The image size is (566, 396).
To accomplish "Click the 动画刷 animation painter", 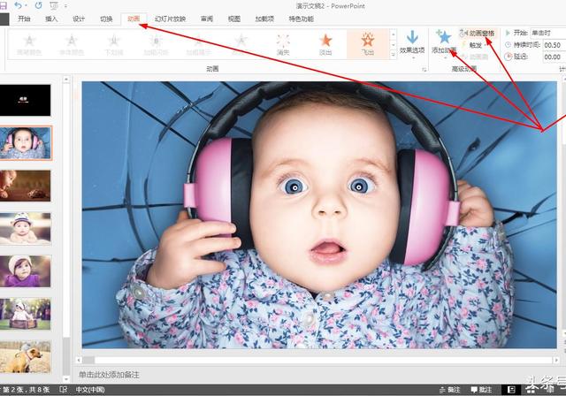I will (474, 57).
